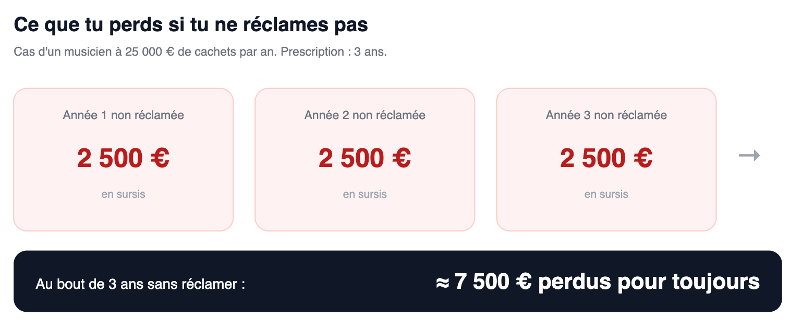Click the 'Année 3 non réclamée' label
Screen dimensions: 802x331
click(606, 115)
